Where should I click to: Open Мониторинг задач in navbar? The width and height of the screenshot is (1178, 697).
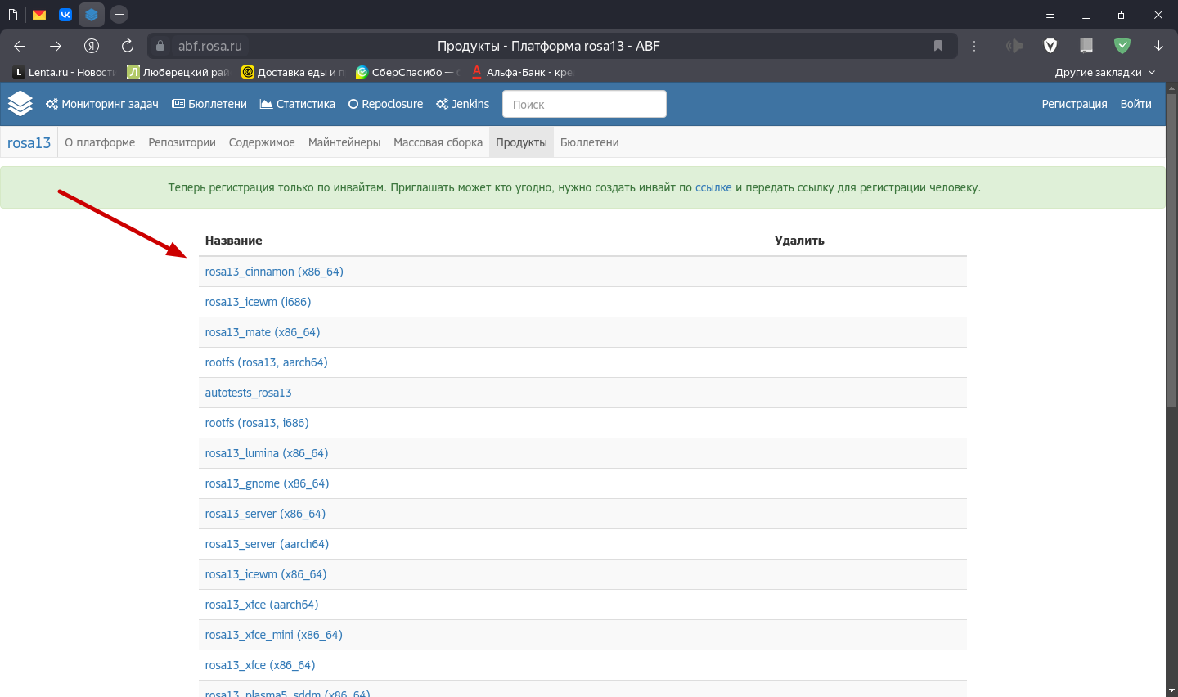102,104
